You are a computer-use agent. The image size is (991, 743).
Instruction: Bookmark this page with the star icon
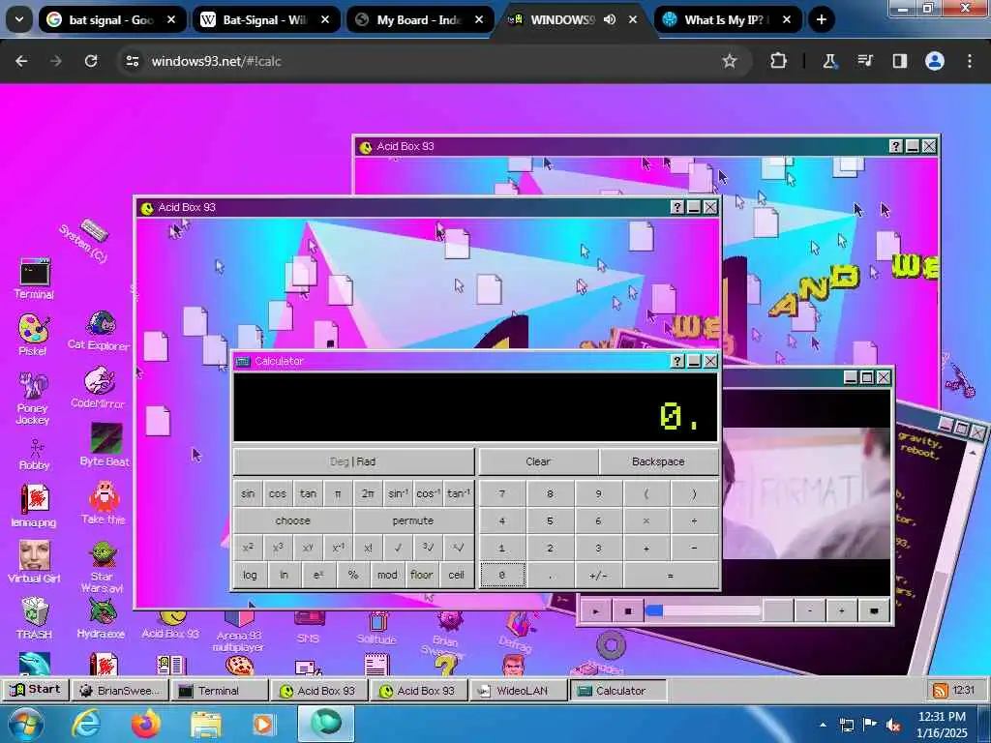(x=730, y=61)
